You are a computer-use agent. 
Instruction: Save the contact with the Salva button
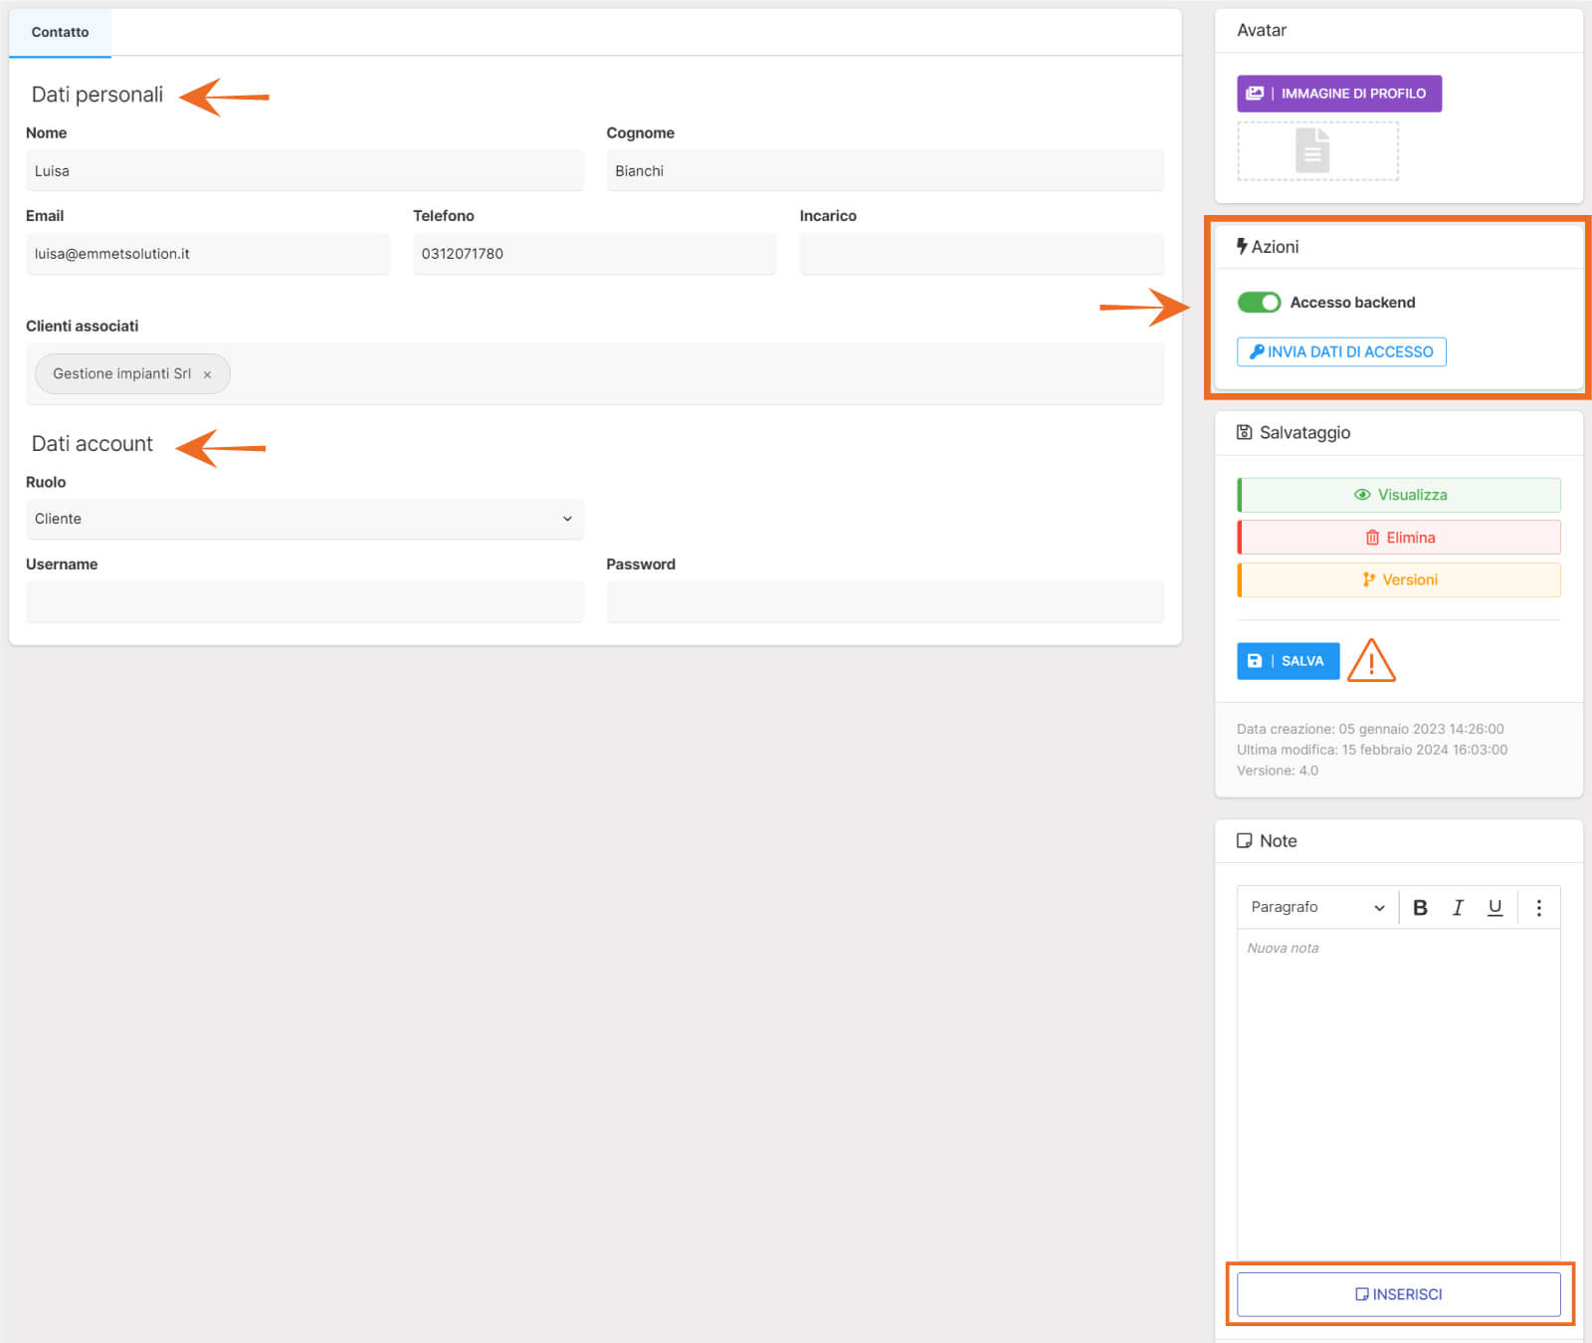point(1288,661)
